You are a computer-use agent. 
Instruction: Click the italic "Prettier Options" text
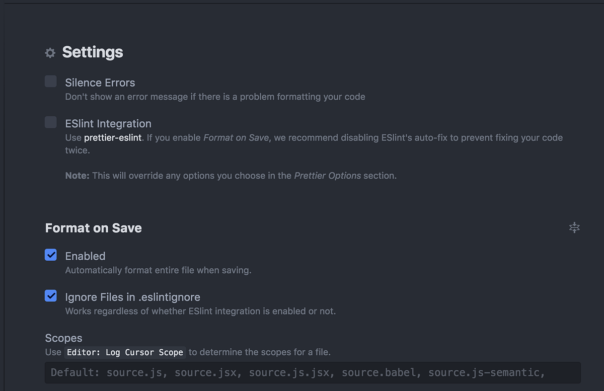(328, 176)
